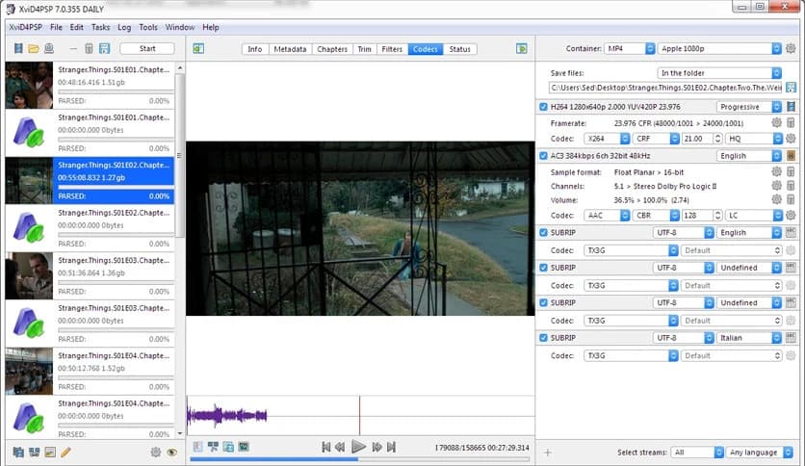Viewport: 805px width, 466px height.
Task: Click gear icon at bottom of task list
Action: coord(156,453)
